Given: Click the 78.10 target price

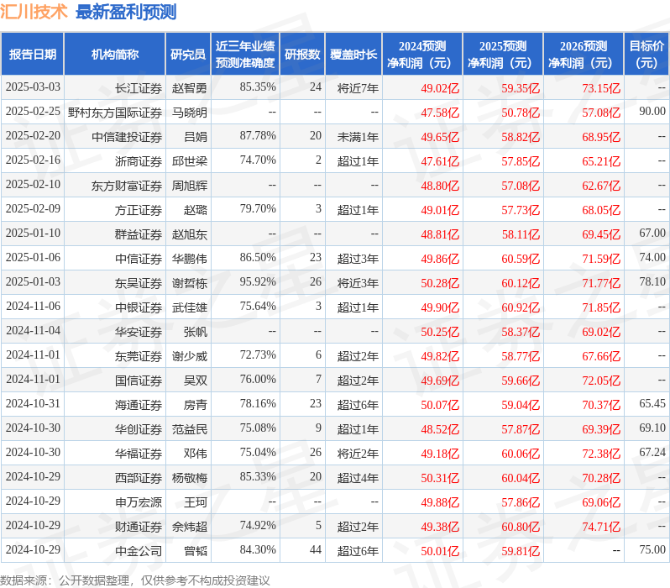Looking at the screenshot, I should coord(652,282).
